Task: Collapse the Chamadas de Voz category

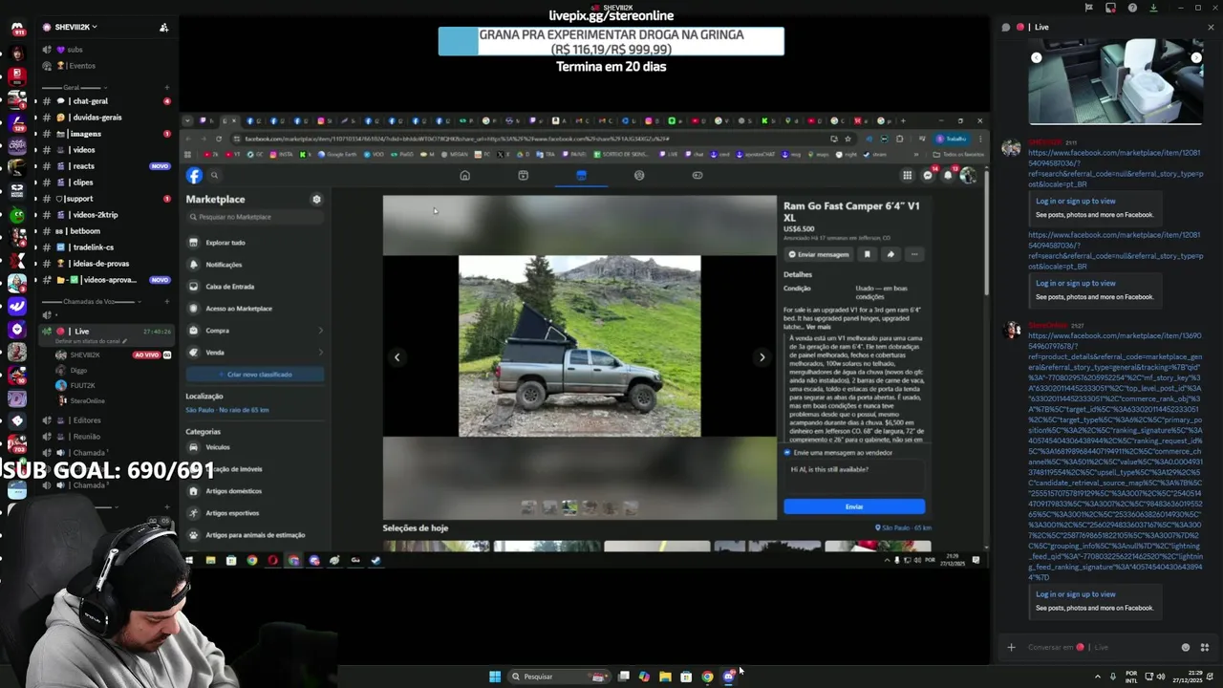Action: coord(89,302)
